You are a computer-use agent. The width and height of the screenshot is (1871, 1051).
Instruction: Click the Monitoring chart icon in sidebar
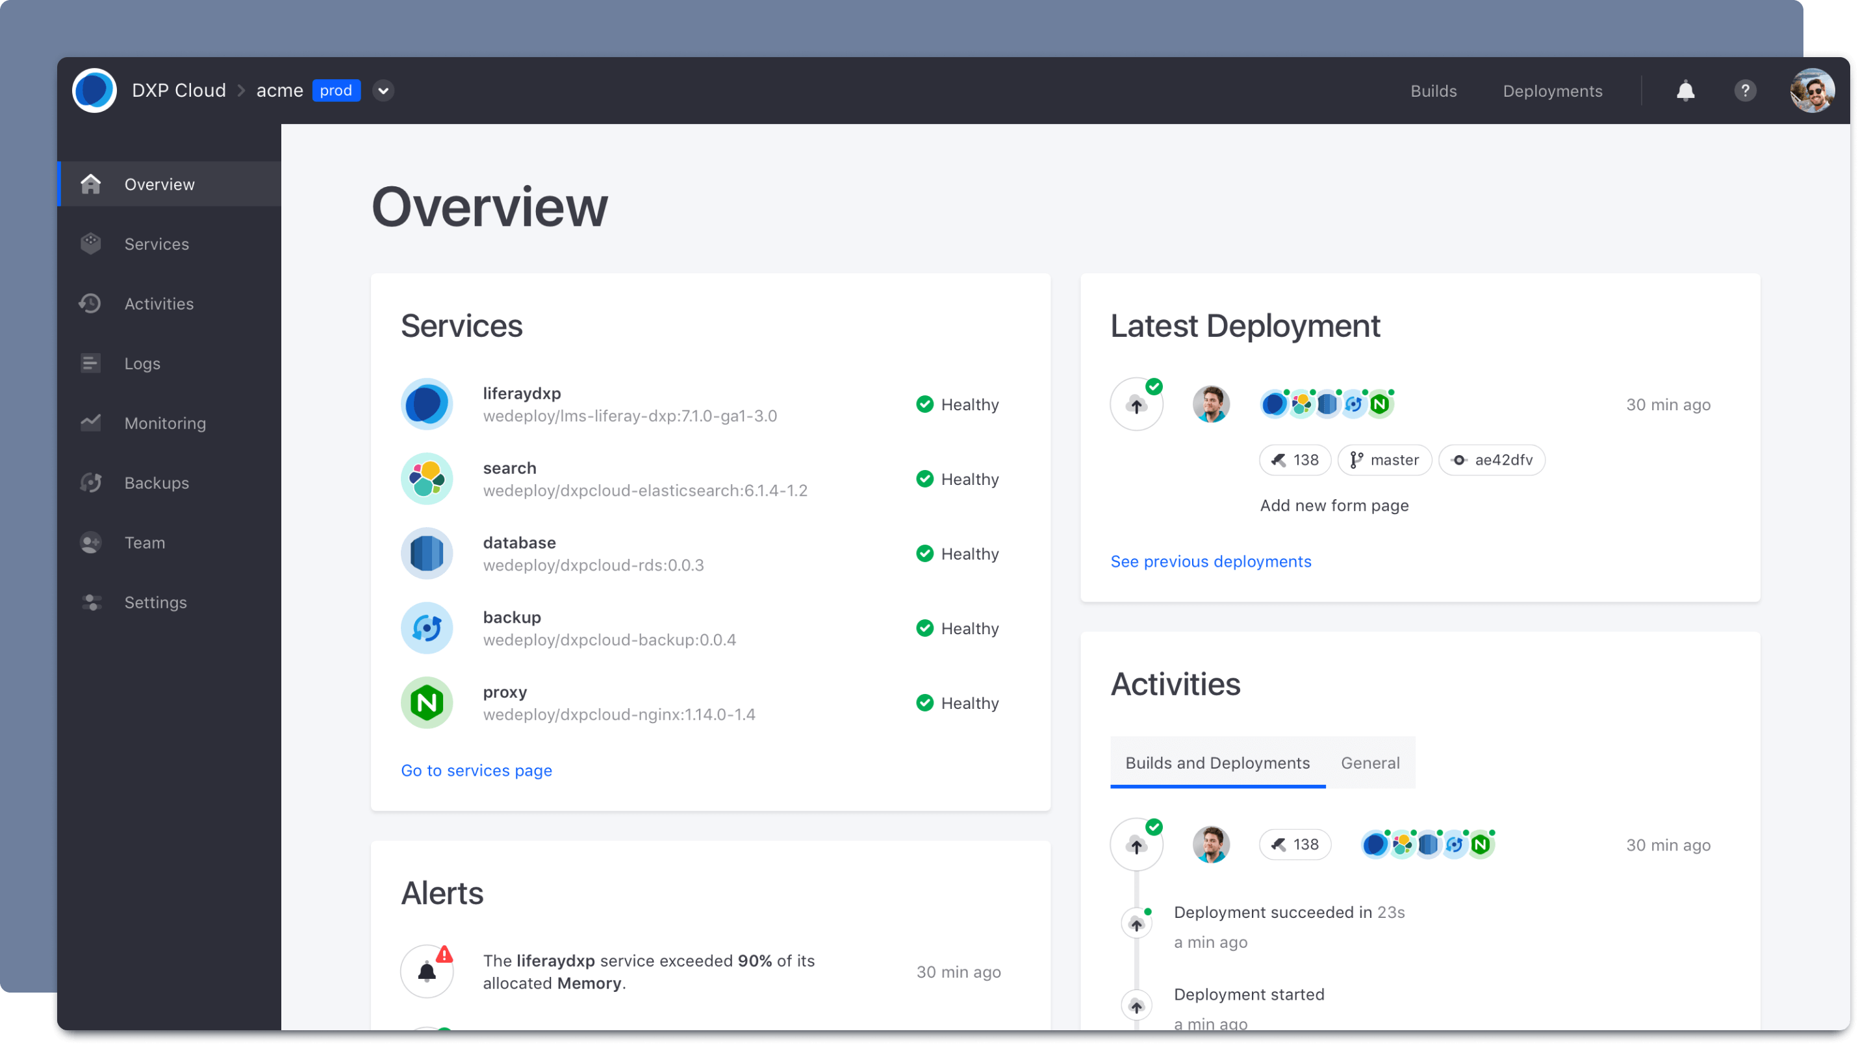tap(91, 423)
